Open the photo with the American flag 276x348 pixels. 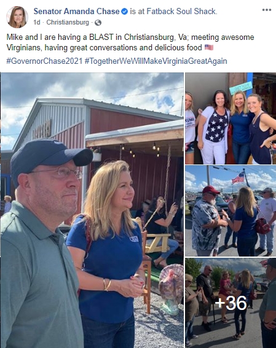pos(231,211)
